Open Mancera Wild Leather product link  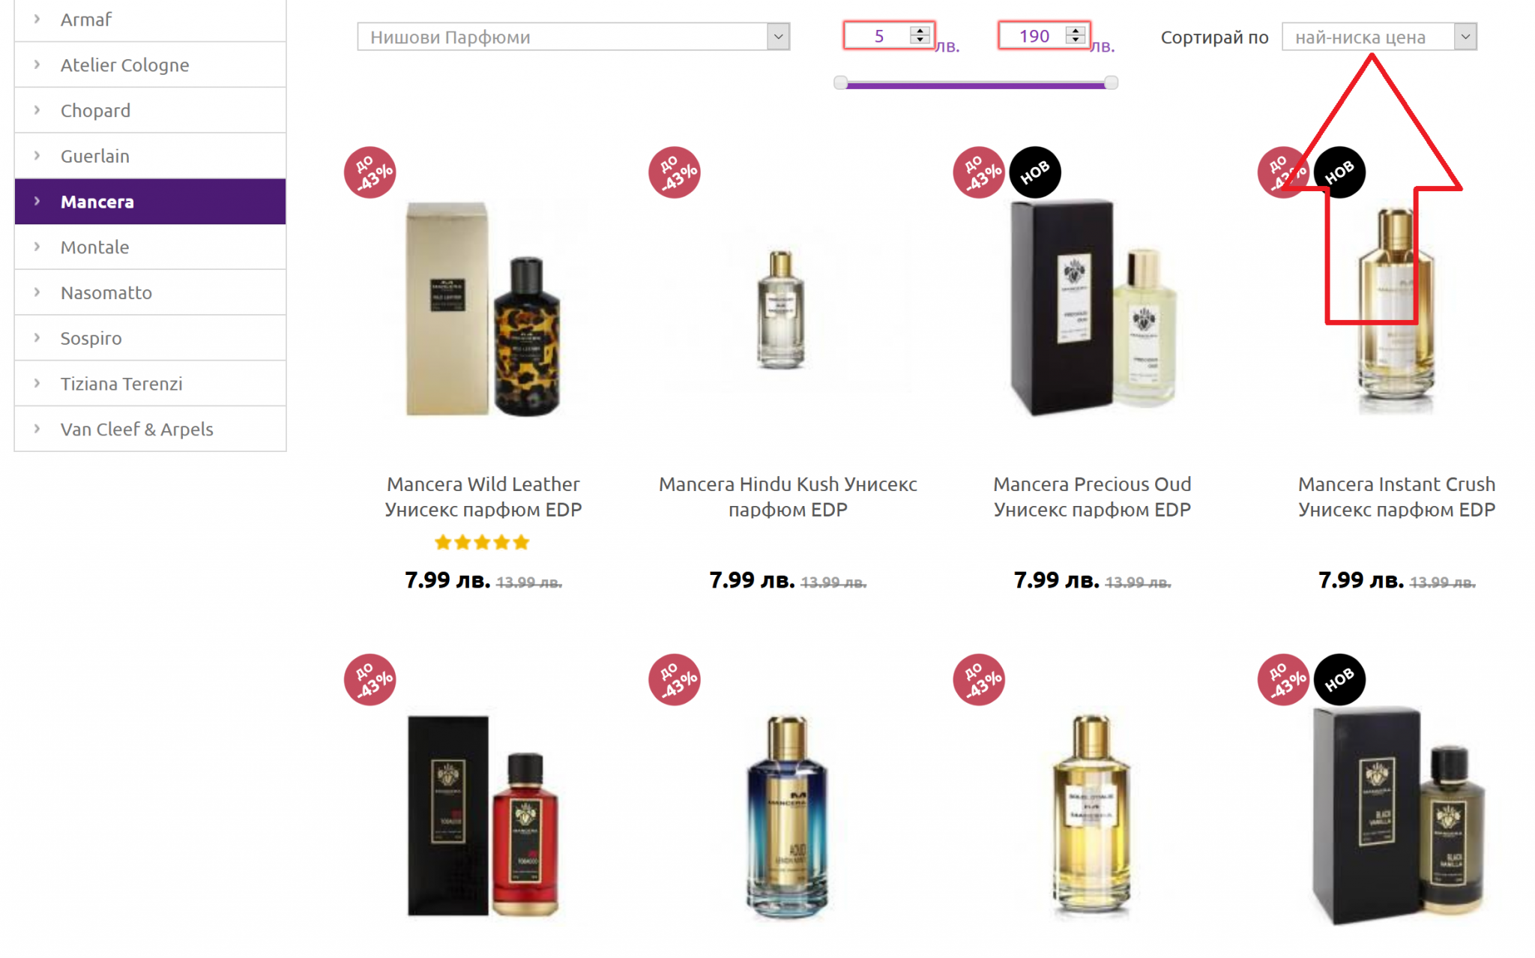(483, 496)
